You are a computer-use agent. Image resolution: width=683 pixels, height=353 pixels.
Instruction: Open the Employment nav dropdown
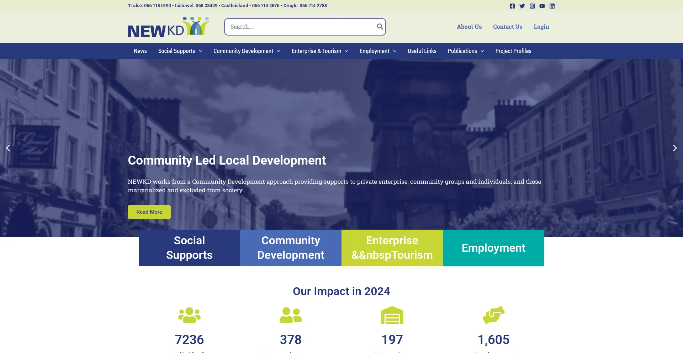(x=377, y=51)
